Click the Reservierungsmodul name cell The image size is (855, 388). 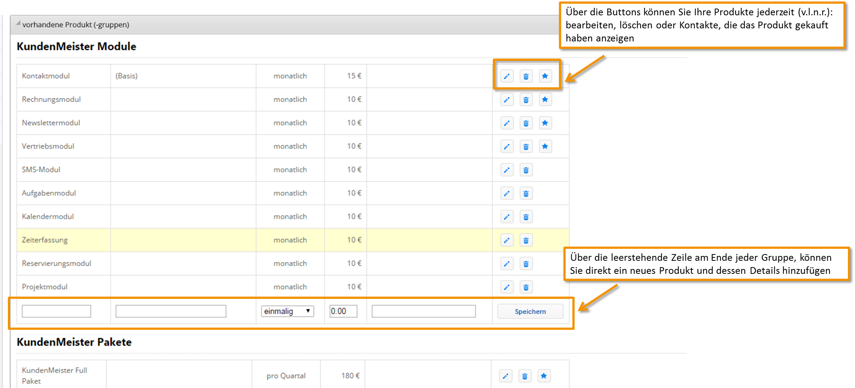coord(63,263)
